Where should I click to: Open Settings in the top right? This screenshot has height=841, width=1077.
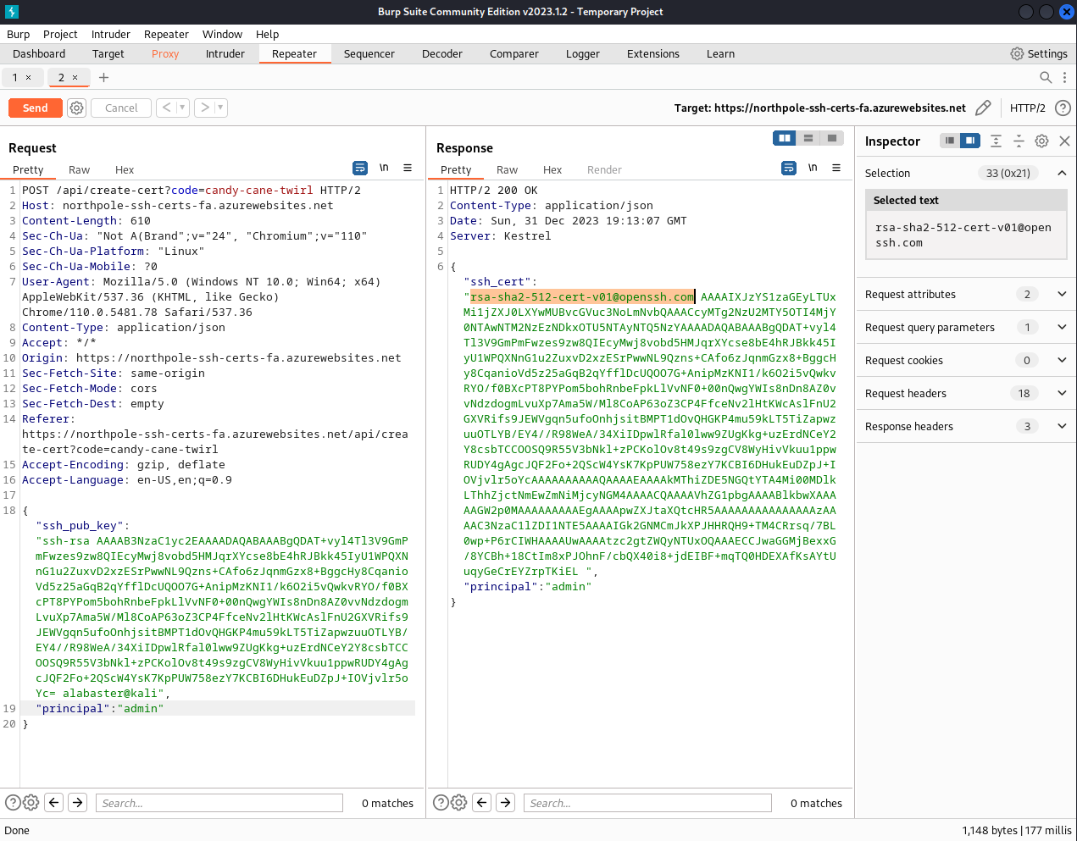pyautogui.click(x=1039, y=54)
